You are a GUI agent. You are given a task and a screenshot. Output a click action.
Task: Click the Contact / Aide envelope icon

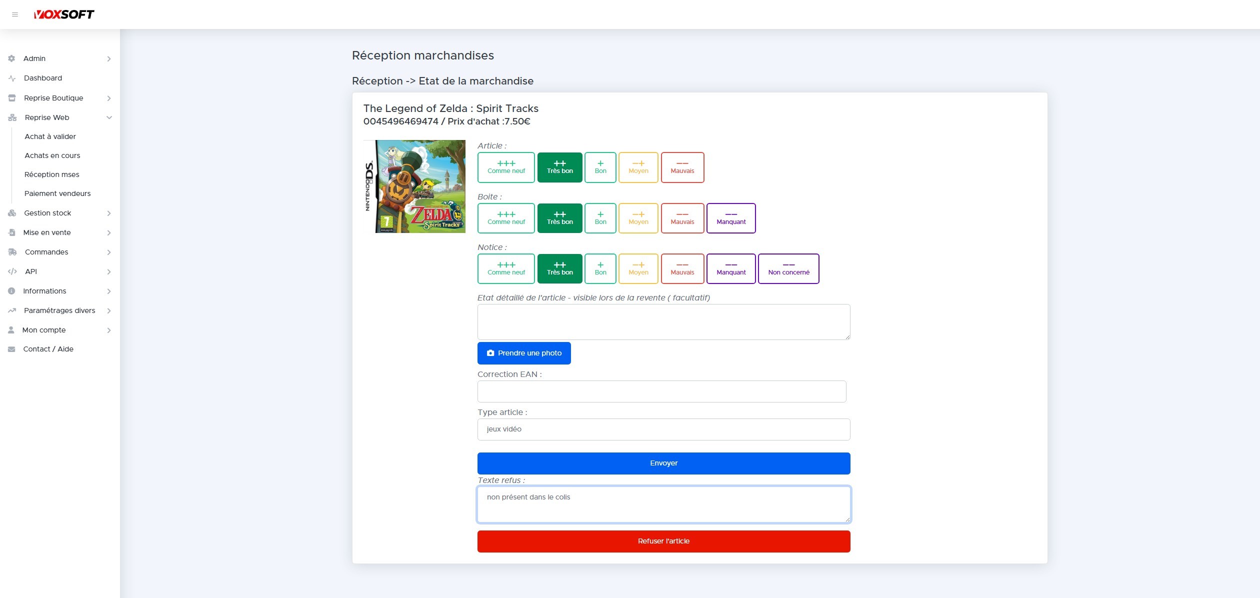[11, 349]
